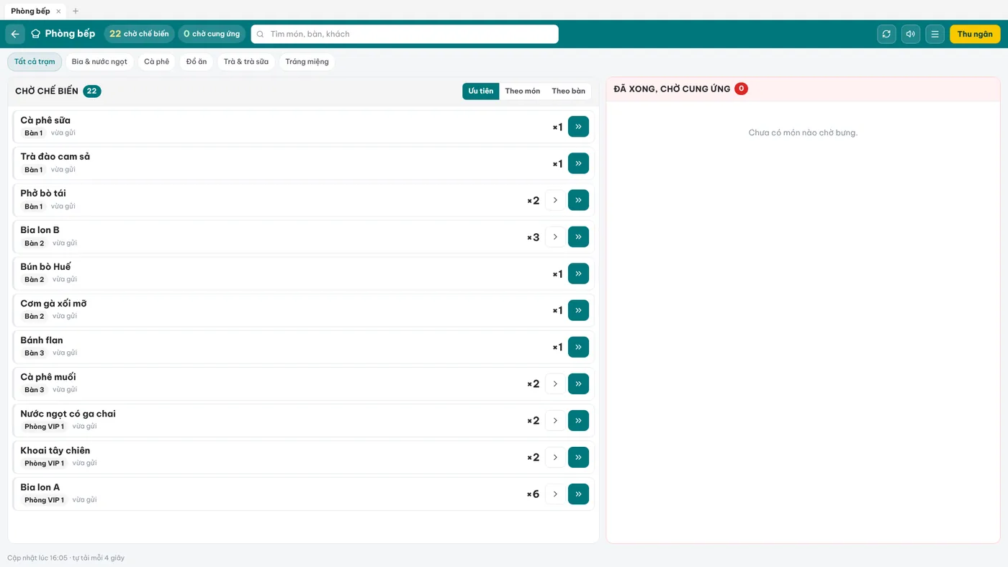The image size is (1008, 567).
Task: Click the back arrow button
Action: (x=15, y=34)
